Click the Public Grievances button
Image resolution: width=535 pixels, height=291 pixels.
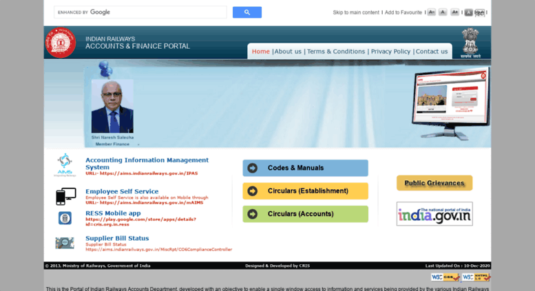point(434,183)
